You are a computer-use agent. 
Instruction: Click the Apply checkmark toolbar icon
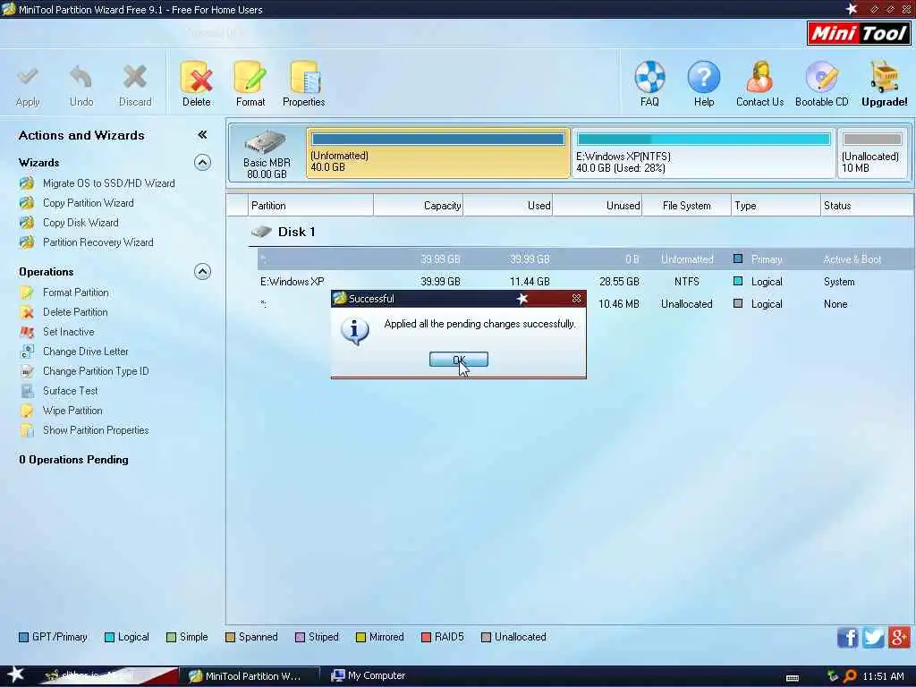28,78
